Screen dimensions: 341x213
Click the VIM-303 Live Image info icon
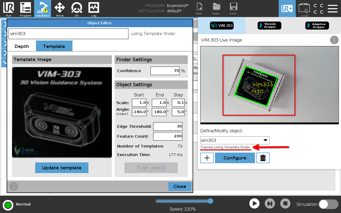334,40
